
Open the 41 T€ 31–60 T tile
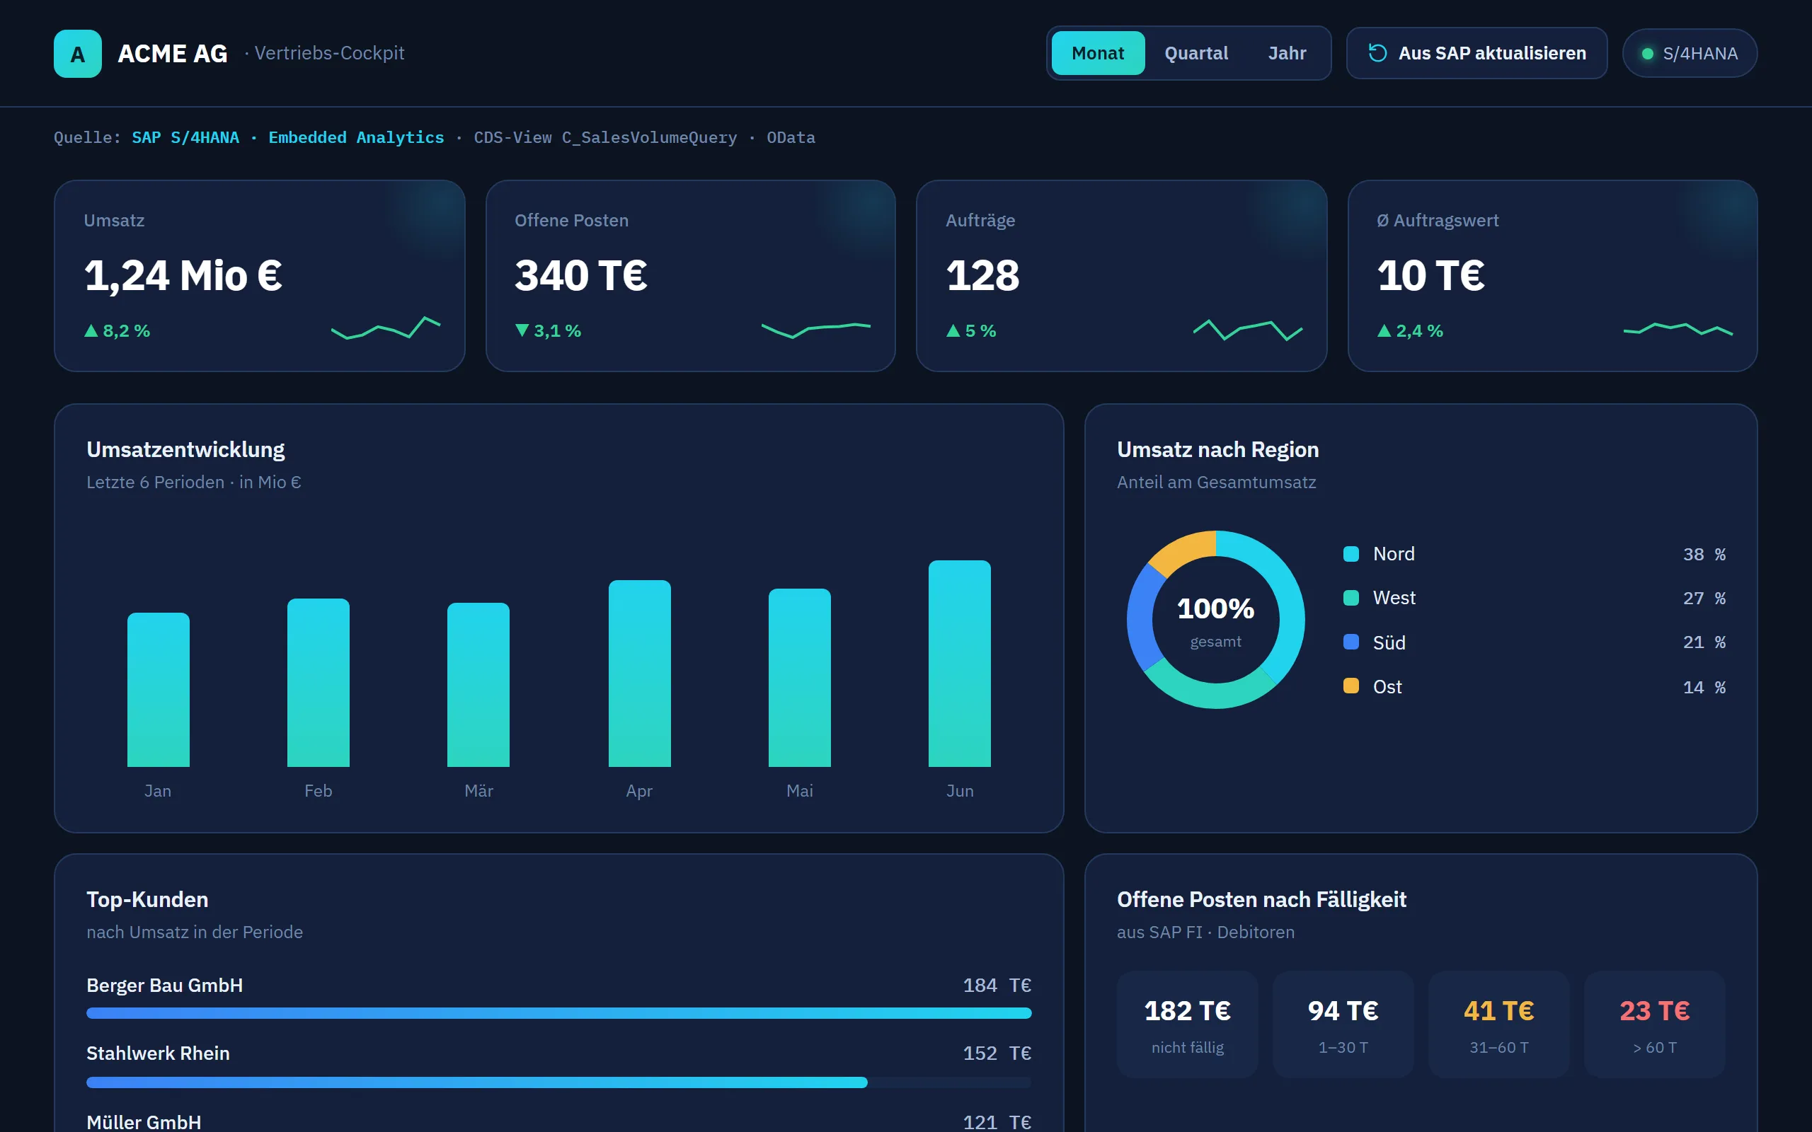coord(1499,1024)
